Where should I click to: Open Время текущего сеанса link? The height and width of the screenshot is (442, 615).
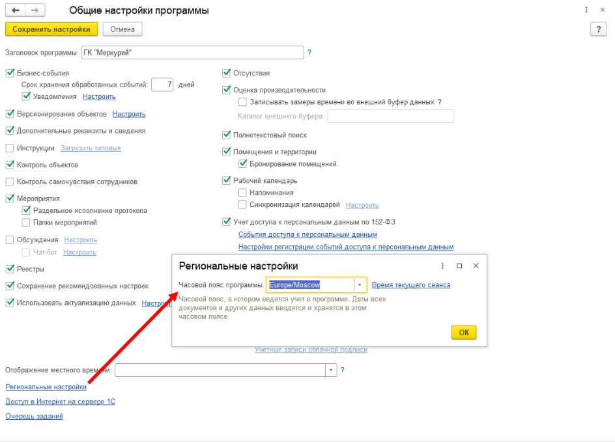[411, 285]
